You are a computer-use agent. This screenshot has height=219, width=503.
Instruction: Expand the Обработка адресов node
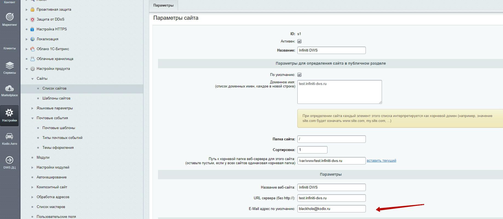click(x=32, y=197)
